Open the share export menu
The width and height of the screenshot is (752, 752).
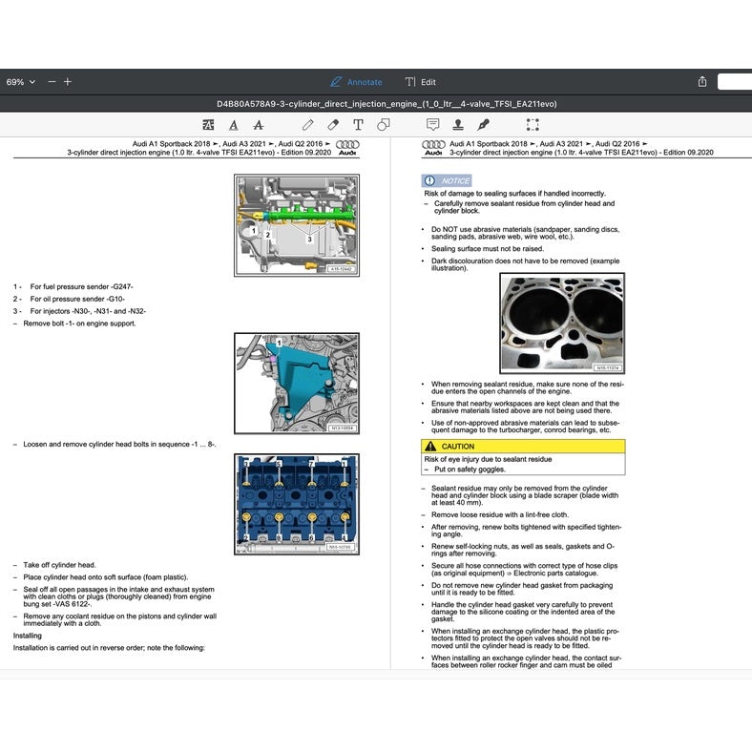(702, 82)
